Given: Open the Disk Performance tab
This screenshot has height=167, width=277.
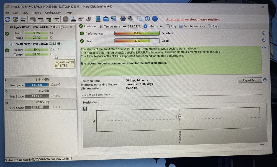Looking at the screenshot, I should 192,26.
